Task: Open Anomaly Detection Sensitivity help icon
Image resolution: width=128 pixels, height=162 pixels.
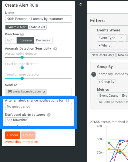Action: 55,49
